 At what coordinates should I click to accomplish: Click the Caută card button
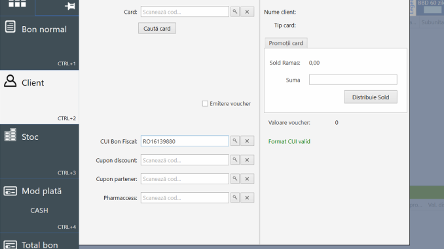(x=157, y=29)
